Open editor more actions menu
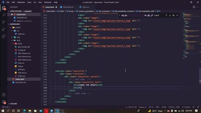 pyautogui.click(x=198, y=7)
